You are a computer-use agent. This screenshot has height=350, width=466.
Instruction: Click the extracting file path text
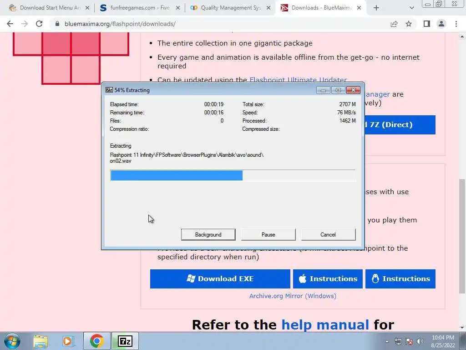pos(187,158)
